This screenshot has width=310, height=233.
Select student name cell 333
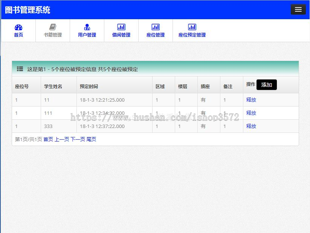pyautogui.click(x=48, y=126)
